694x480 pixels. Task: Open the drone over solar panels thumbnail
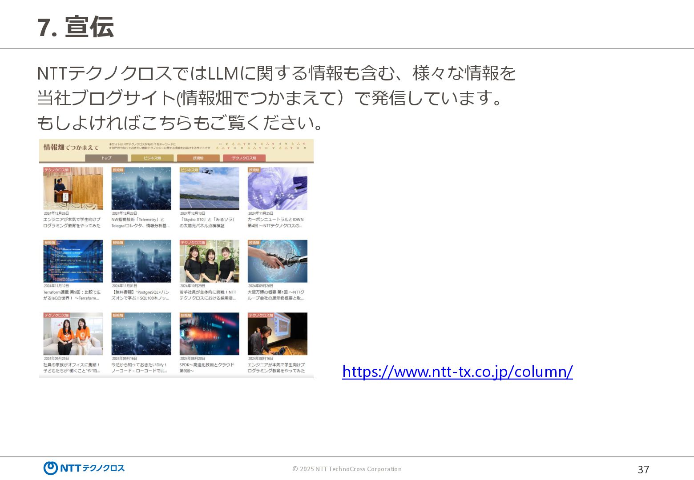[209, 188]
